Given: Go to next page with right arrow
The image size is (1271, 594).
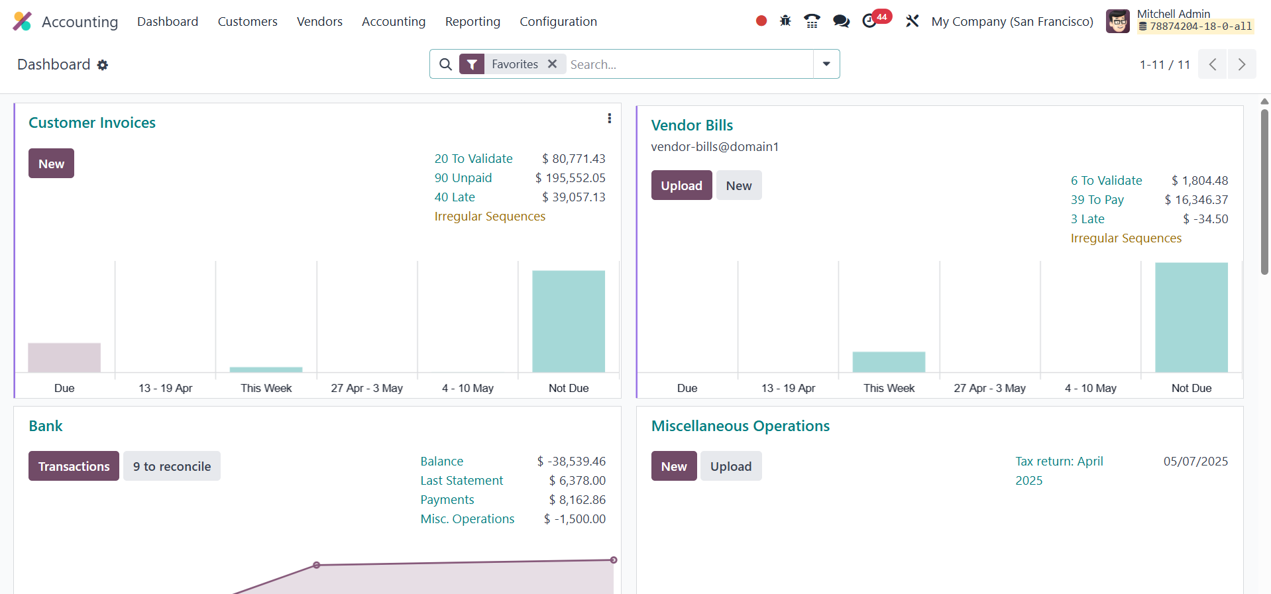Looking at the screenshot, I should click(1241, 64).
